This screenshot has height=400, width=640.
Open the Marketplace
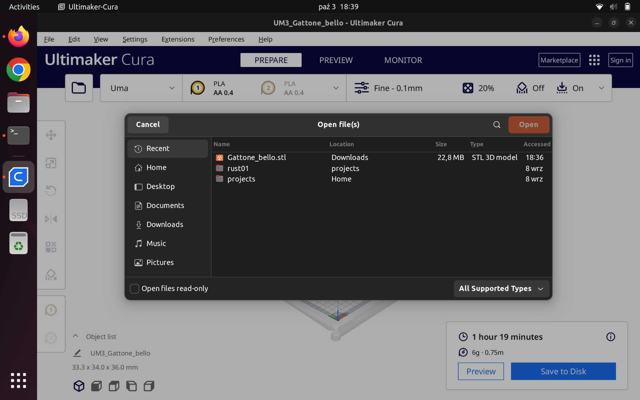pyautogui.click(x=559, y=60)
